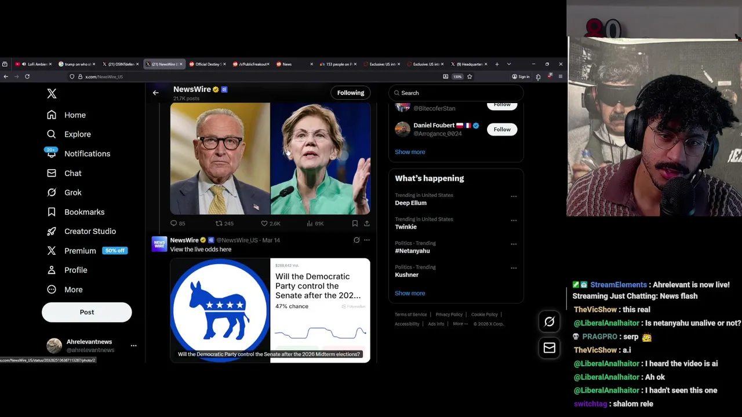The image size is (742, 417).
Task: Click Show more under who to follow
Action: click(x=410, y=152)
